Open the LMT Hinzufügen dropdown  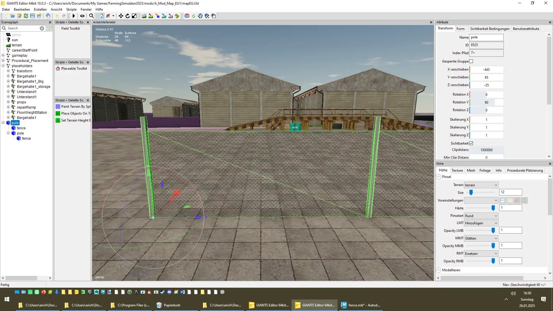(x=481, y=223)
